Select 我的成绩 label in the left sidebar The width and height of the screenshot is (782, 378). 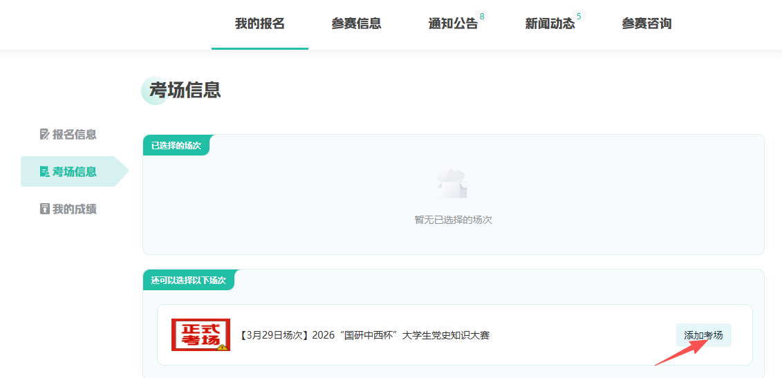[74, 209]
